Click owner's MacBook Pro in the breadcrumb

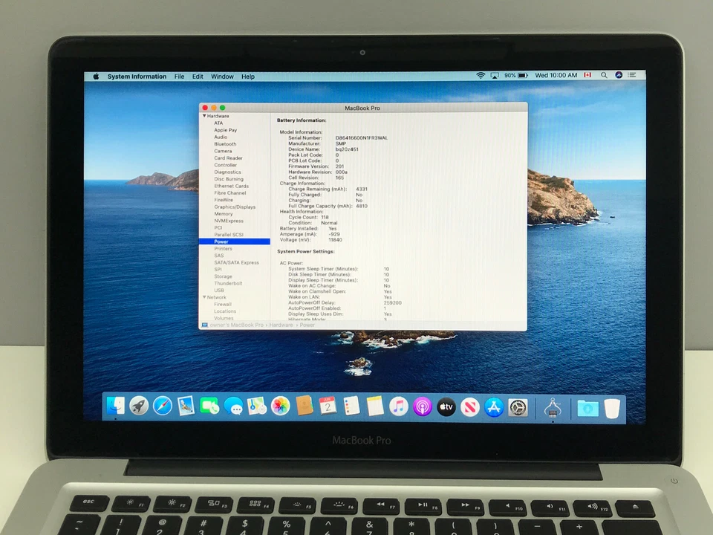(x=238, y=325)
